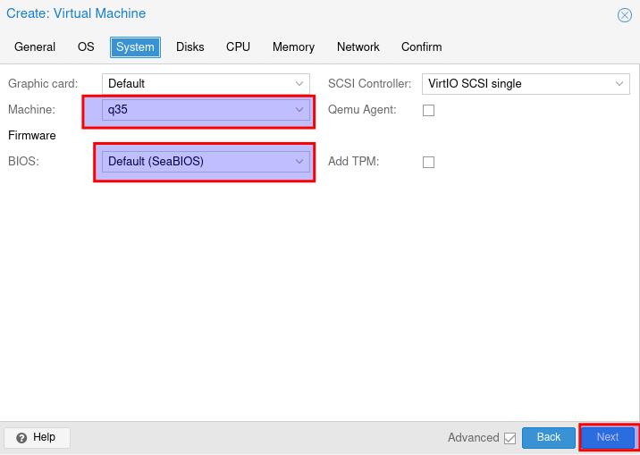Select the System tab
The width and height of the screenshot is (640, 455).
coord(135,47)
